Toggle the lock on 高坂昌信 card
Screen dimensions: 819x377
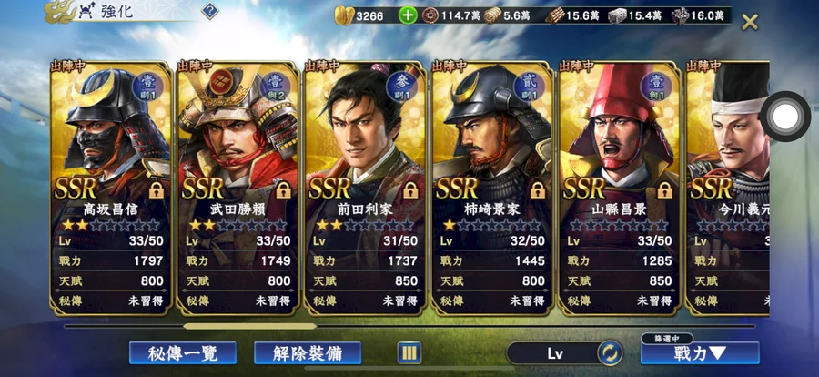[156, 190]
